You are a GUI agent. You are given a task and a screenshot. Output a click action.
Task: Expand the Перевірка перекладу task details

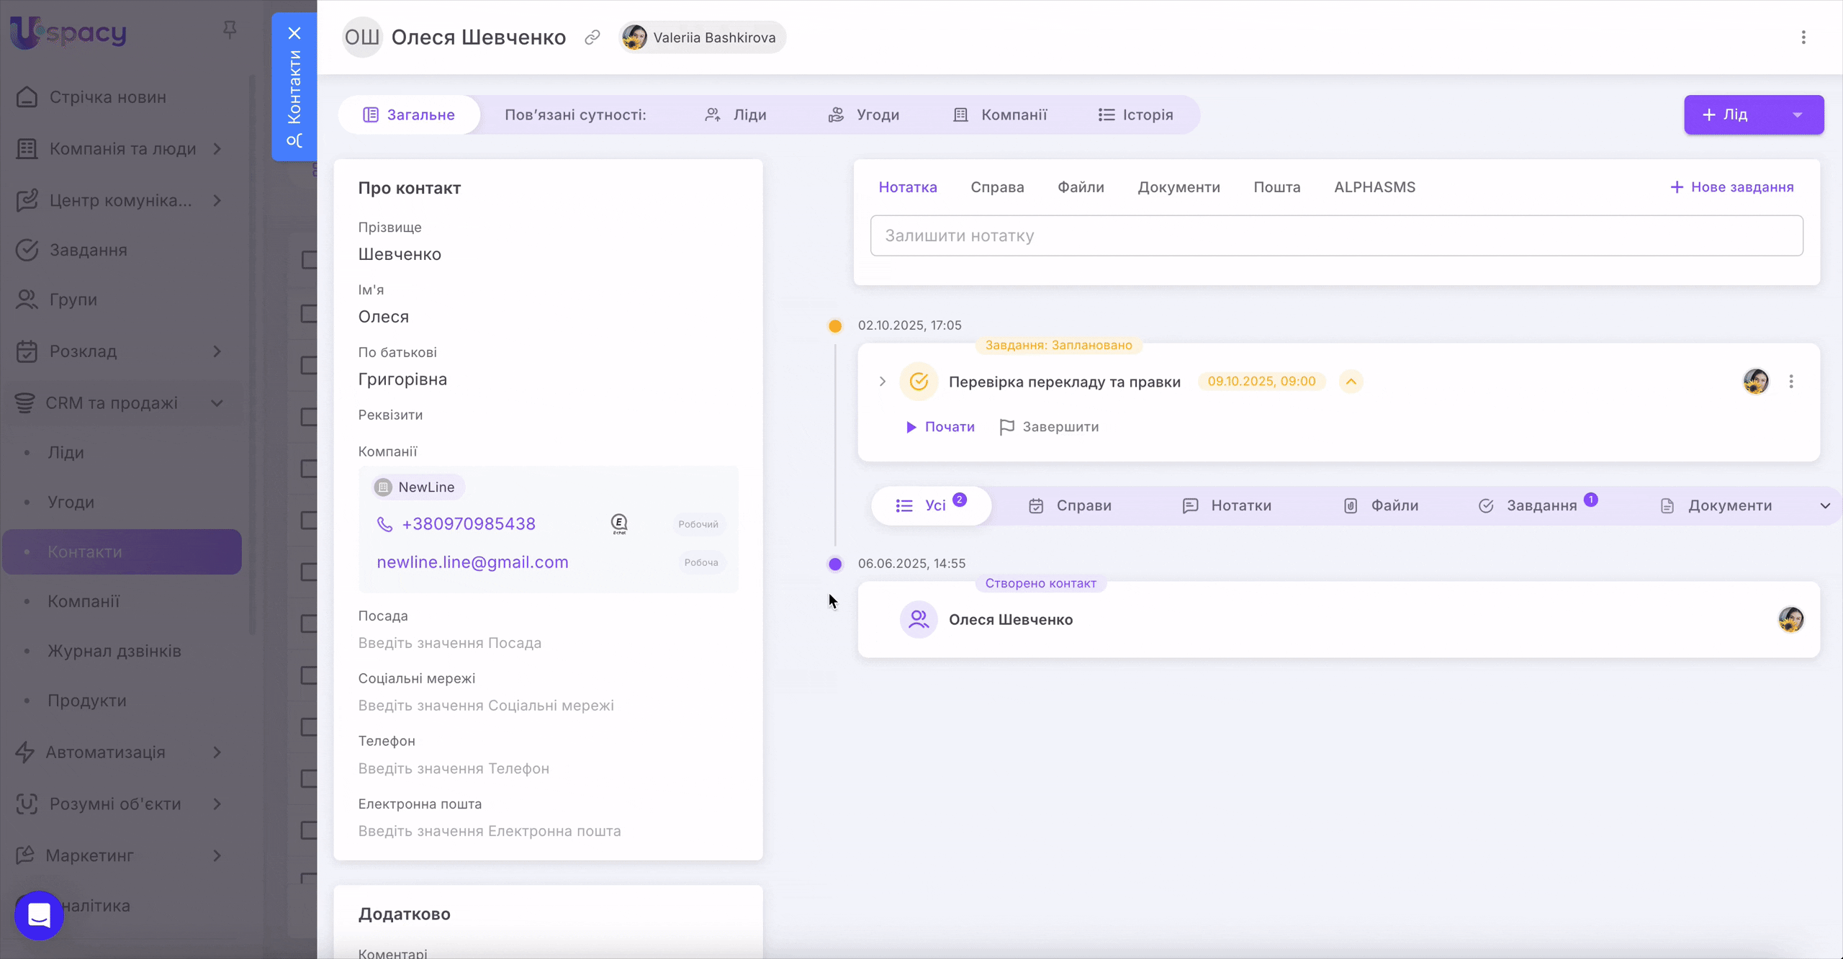click(882, 382)
